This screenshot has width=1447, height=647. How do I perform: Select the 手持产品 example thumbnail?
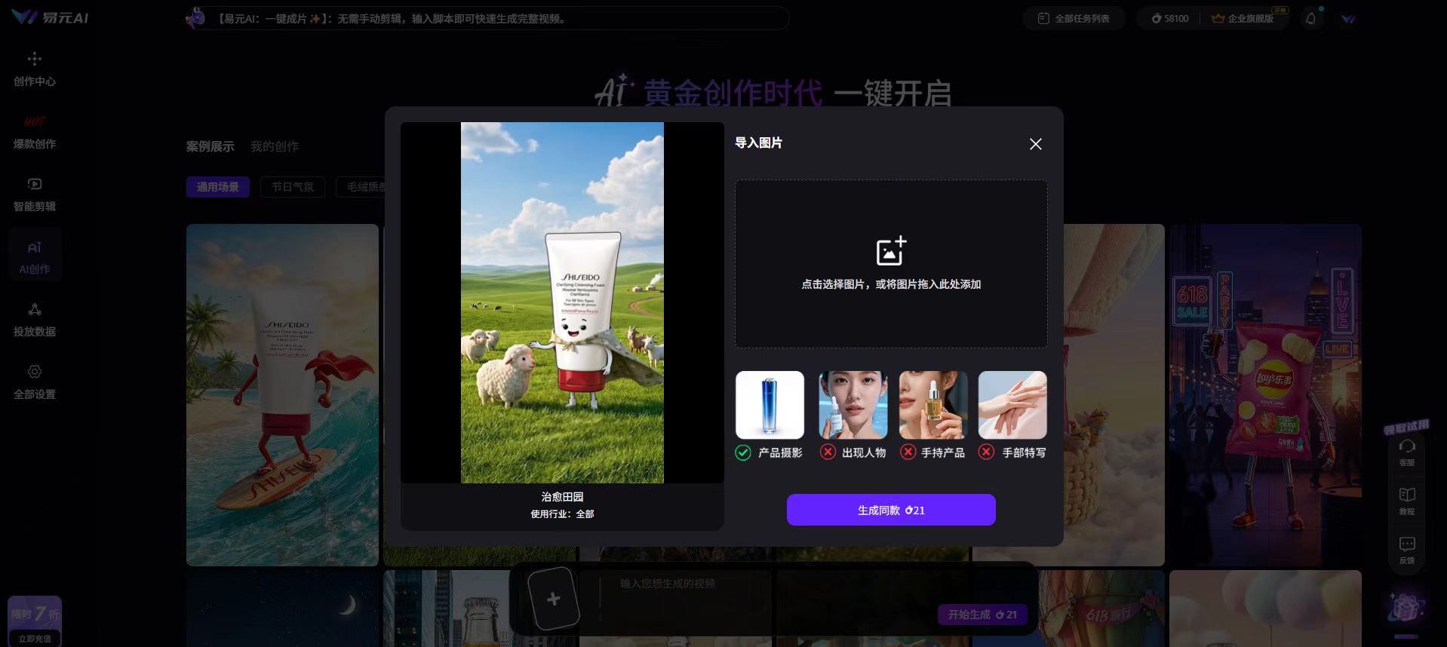933,405
